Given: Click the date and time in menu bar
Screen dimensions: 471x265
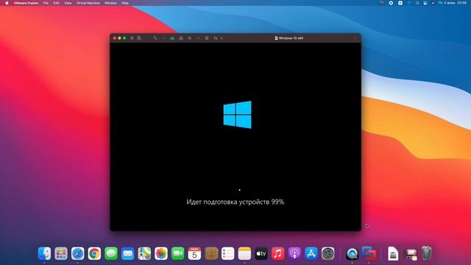Looking at the screenshot, I should click(453, 3).
